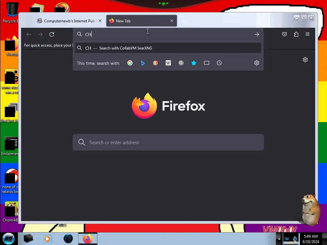Viewport: 327px width, 245px height.
Task: Search this time with Bing icon
Action: pos(143,63)
